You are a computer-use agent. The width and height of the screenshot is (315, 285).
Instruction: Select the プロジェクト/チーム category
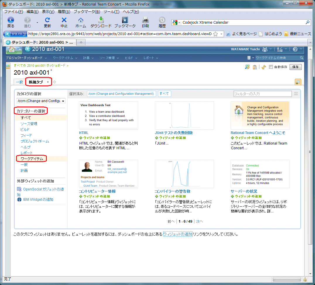(x=35, y=141)
